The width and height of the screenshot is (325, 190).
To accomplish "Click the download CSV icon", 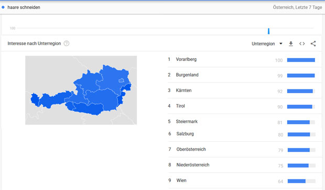I will coord(291,43).
